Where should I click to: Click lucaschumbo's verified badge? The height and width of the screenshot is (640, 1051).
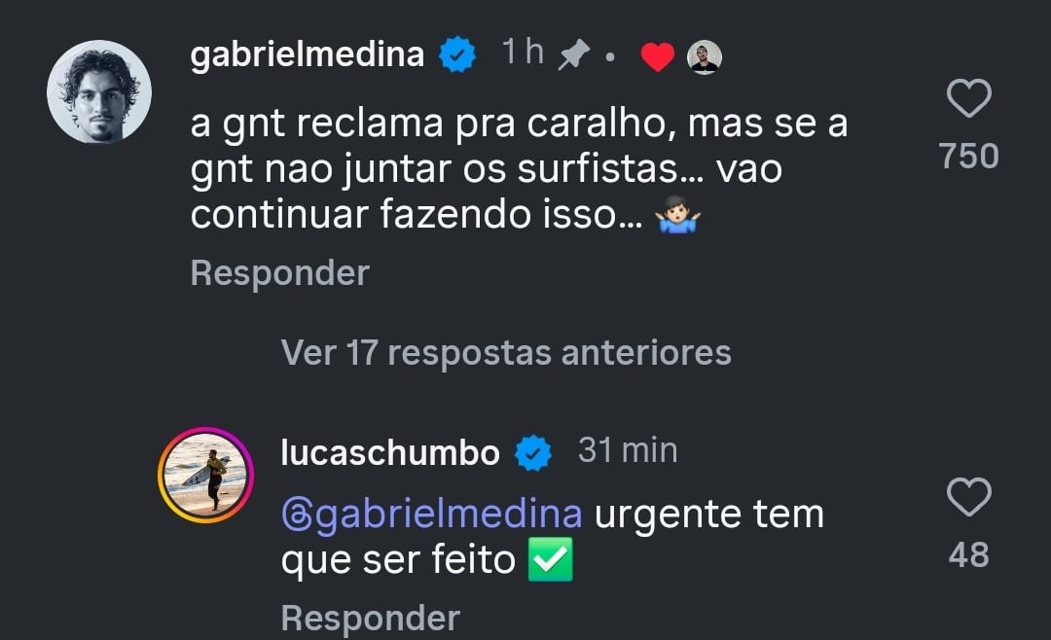532,451
